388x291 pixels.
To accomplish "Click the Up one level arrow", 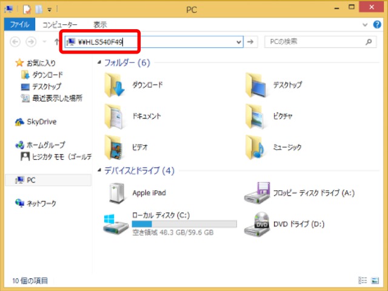I will coord(56,42).
